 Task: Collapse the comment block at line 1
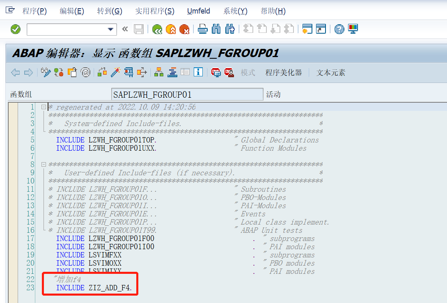44,107
